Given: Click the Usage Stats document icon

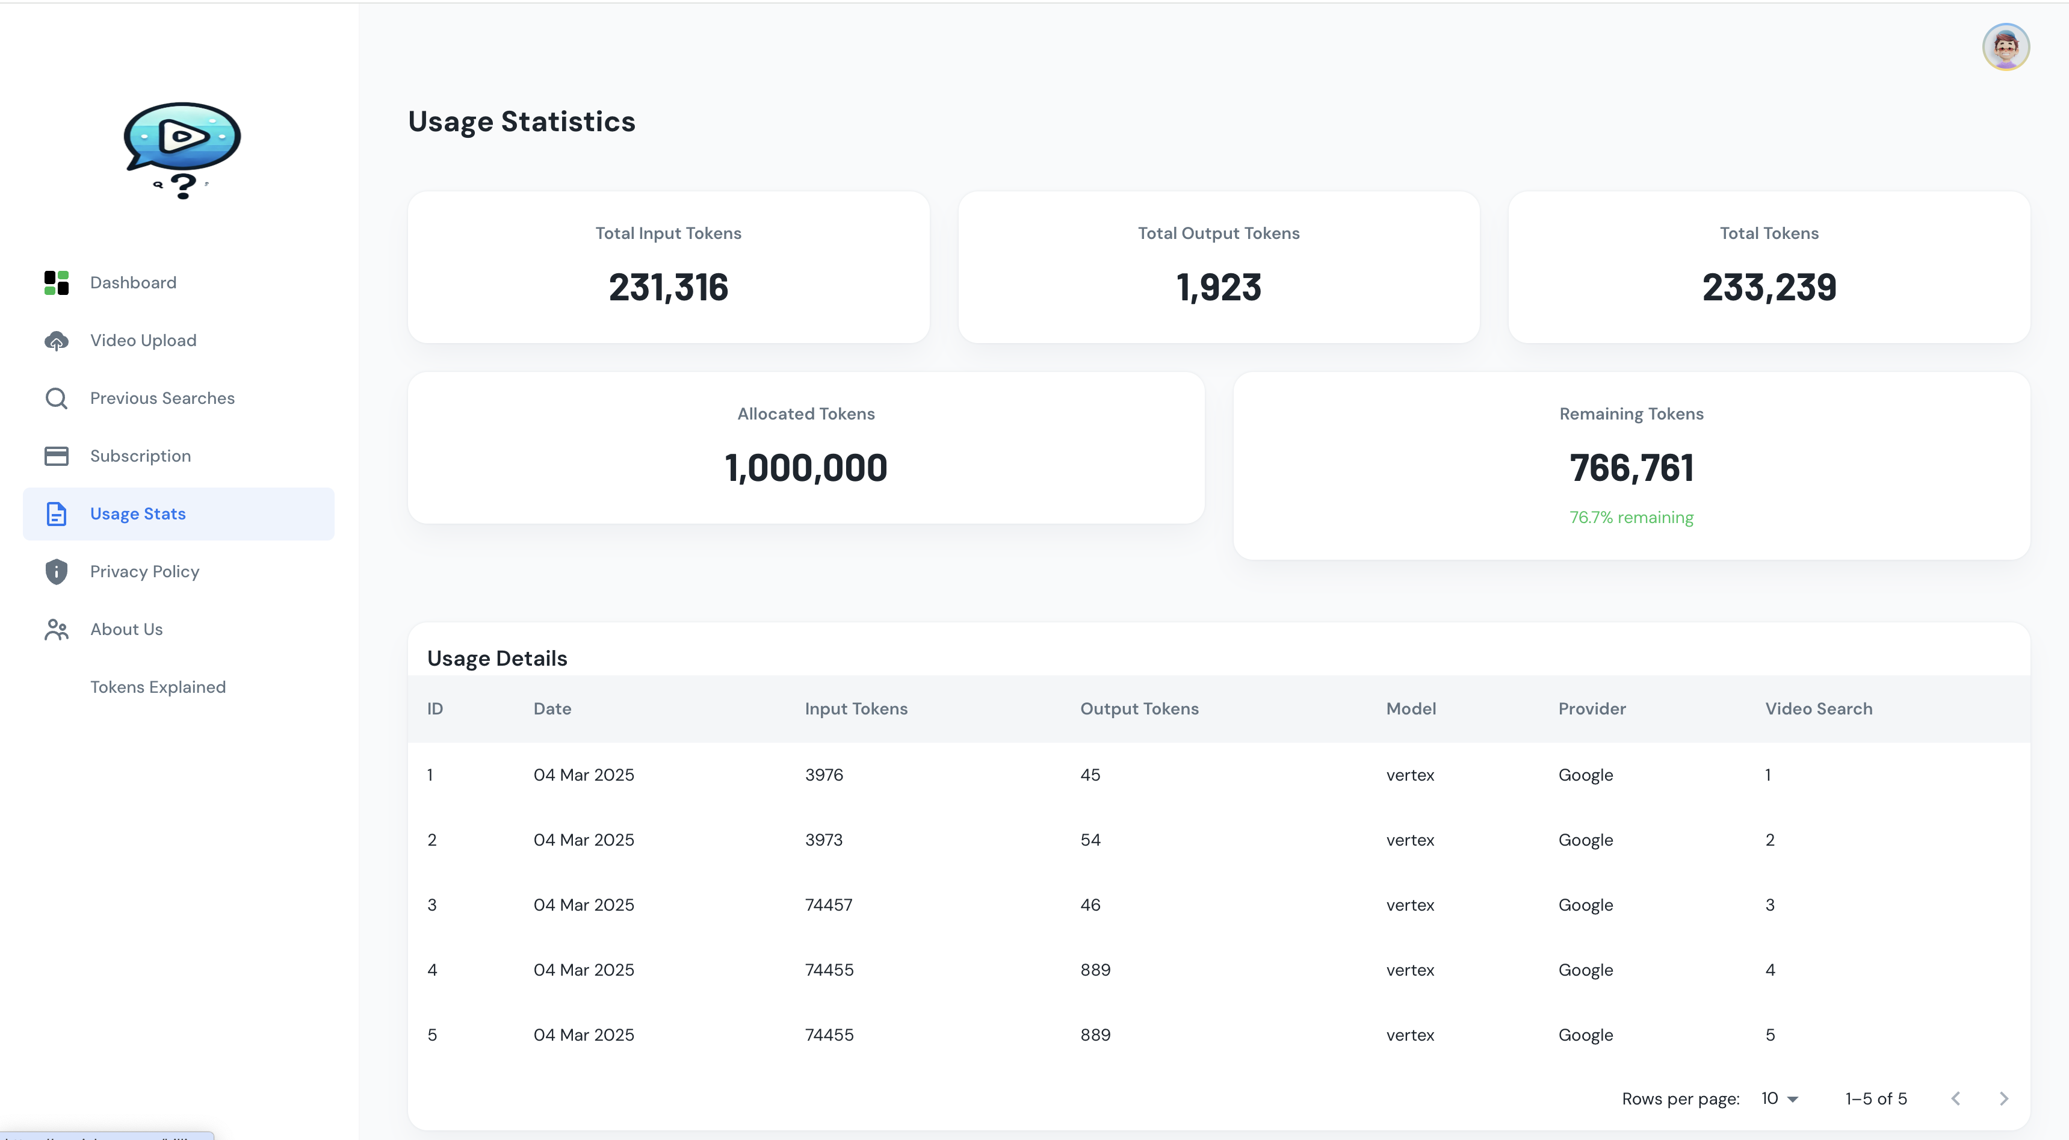Looking at the screenshot, I should click(x=56, y=514).
